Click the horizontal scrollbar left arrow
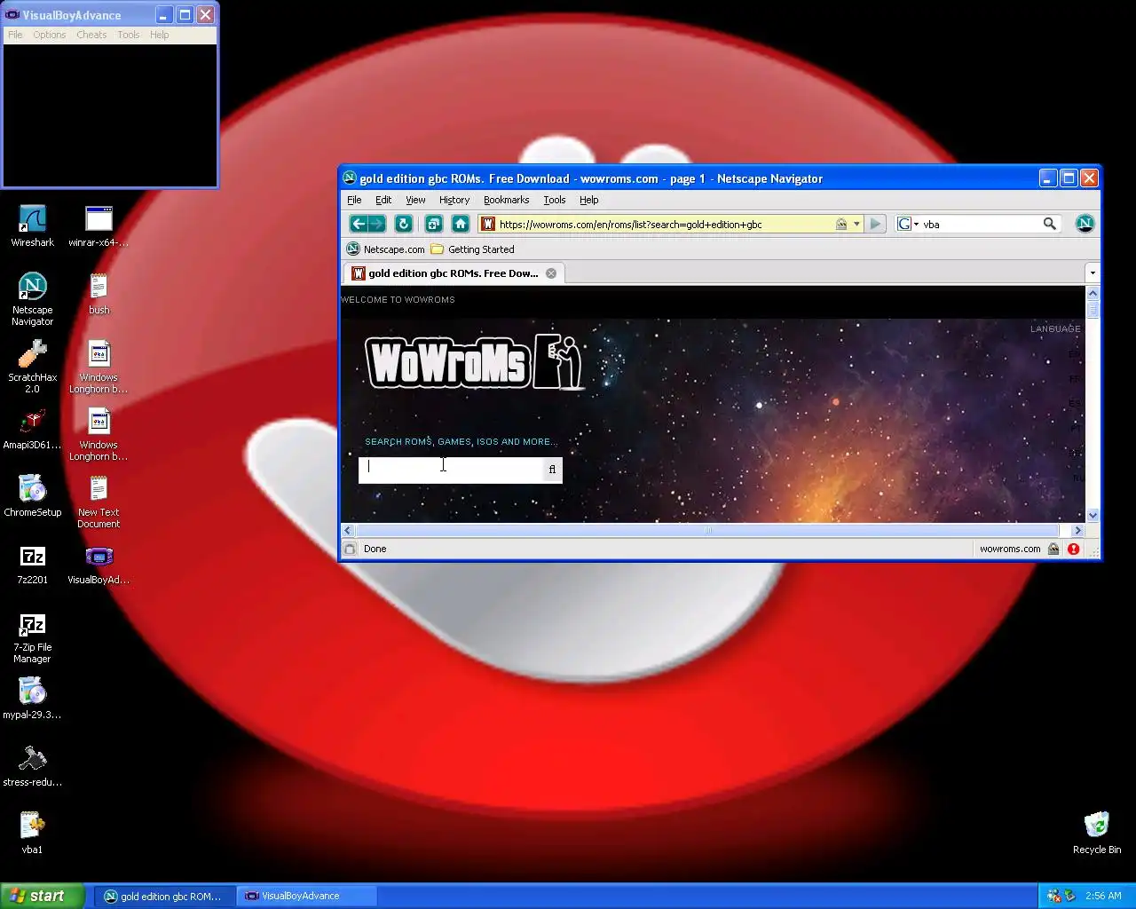The height and width of the screenshot is (909, 1136). point(348,530)
